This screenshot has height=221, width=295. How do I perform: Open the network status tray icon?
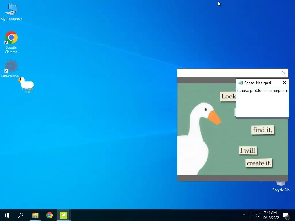(251, 215)
